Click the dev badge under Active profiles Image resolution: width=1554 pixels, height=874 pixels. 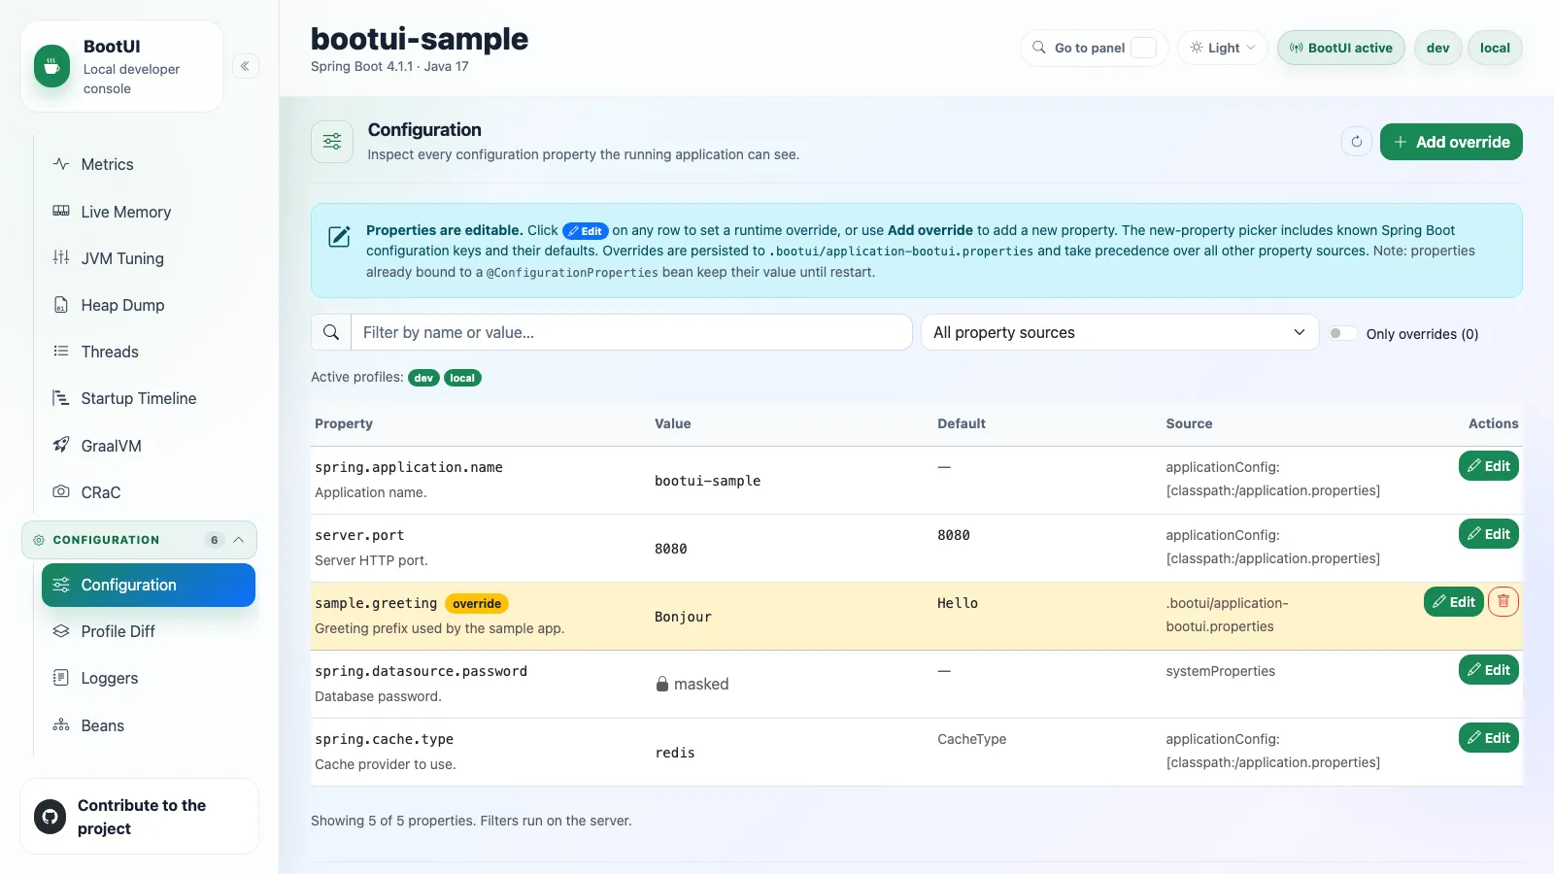click(x=423, y=378)
